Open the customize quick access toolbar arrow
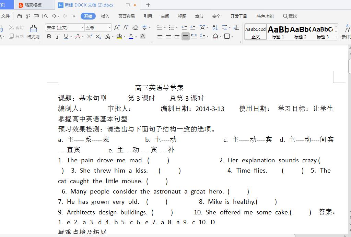The width and height of the screenshot is (351, 237). click(x=74, y=16)
